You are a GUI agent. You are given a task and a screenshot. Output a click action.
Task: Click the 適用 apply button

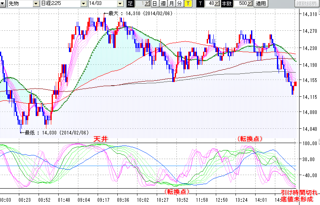coord(261,4)
